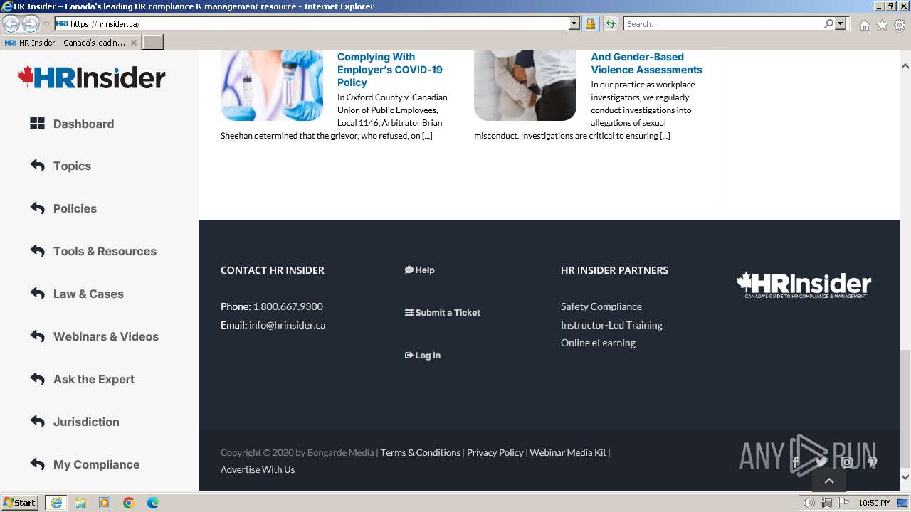This screenshot has width=911, height=512.
Task: Click the back-to-top arrow button
Action: (x=829, y=481)
